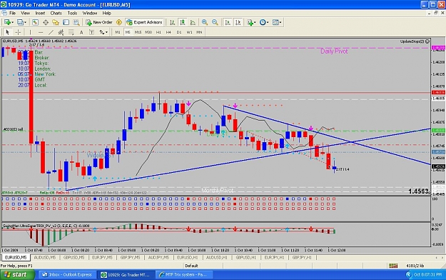Click the UpdateStops expert smiley icon
The width and height of the screenshot is (446, 280).
(x=427, y=41)
